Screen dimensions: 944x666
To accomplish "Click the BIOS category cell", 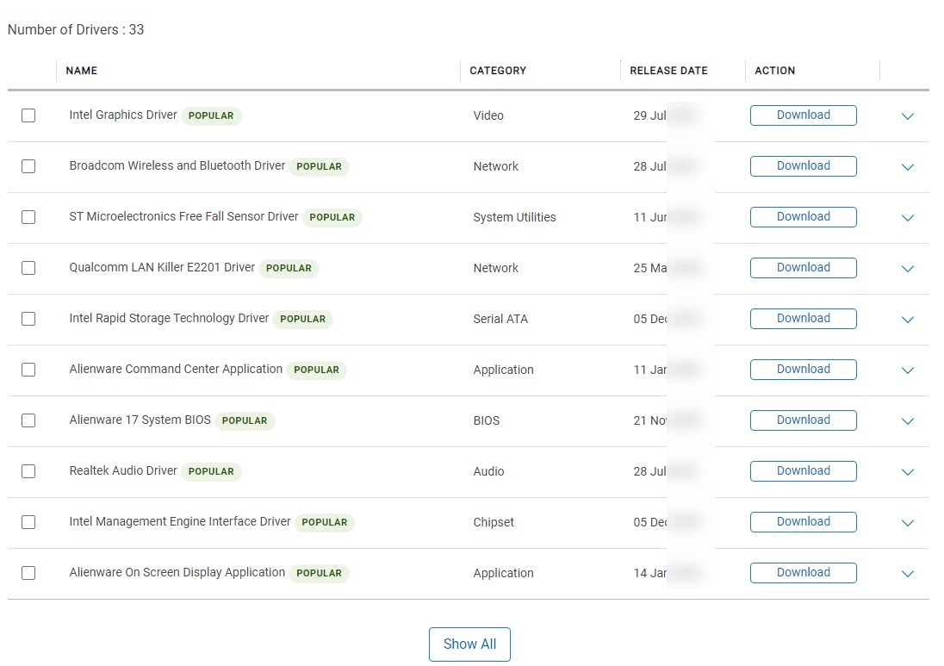I will (x=487, y=421).
